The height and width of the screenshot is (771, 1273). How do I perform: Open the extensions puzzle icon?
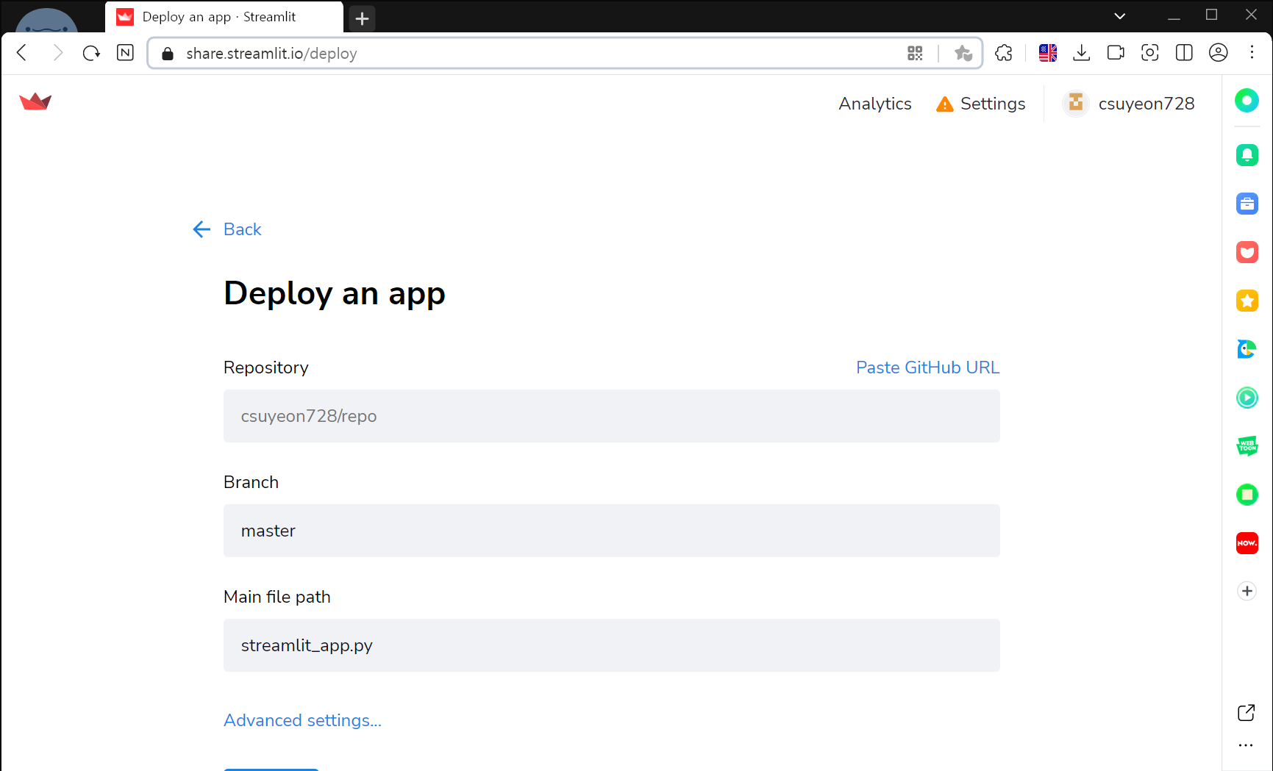coord(1004,53)
